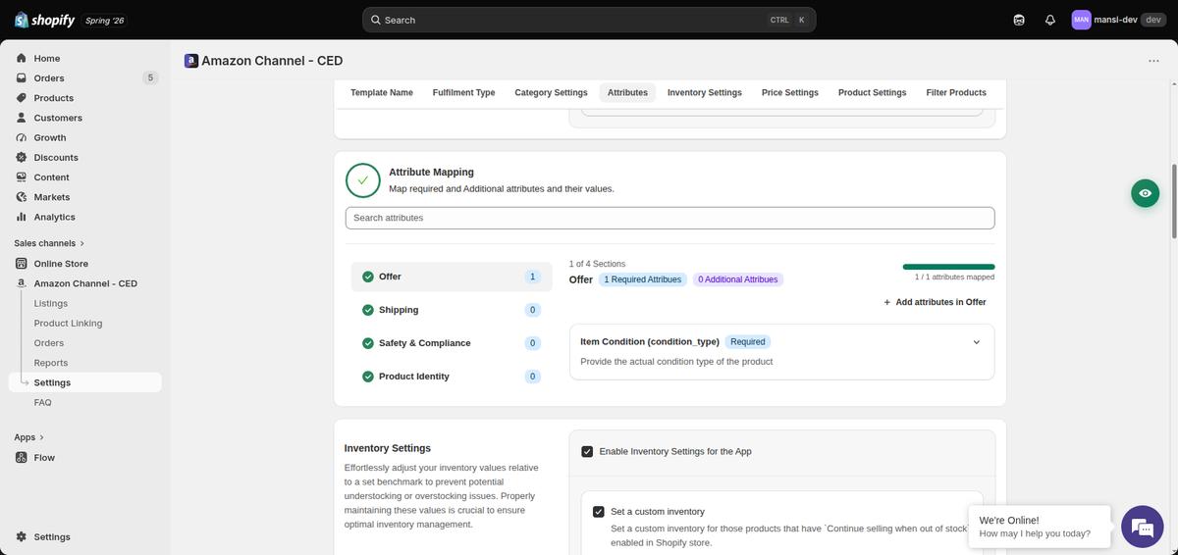Image resolution: width=1178 pixels, height=555 pixels.
Task: Toggle Set a custom inventory checkbox
Action: click(598, 512)
